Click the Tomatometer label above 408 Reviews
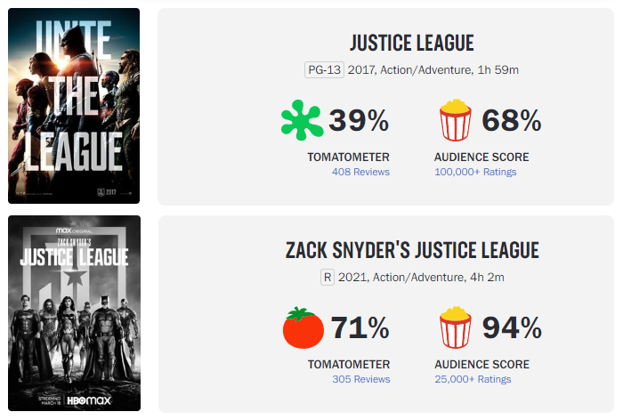 [349, 157]
